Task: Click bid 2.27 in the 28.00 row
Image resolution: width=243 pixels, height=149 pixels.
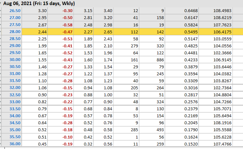Action: click(88, 32)
